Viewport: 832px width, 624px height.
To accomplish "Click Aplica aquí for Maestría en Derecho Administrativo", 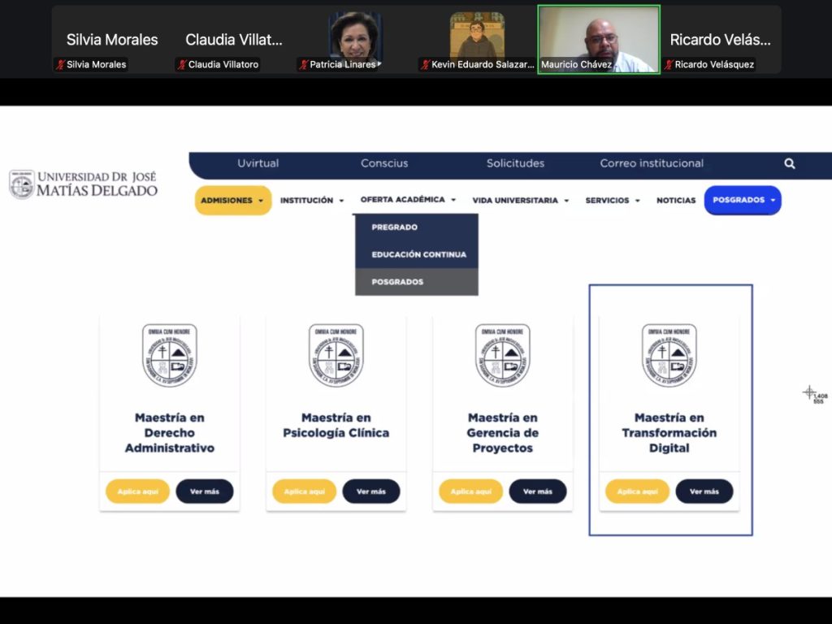I will point(136,491).
